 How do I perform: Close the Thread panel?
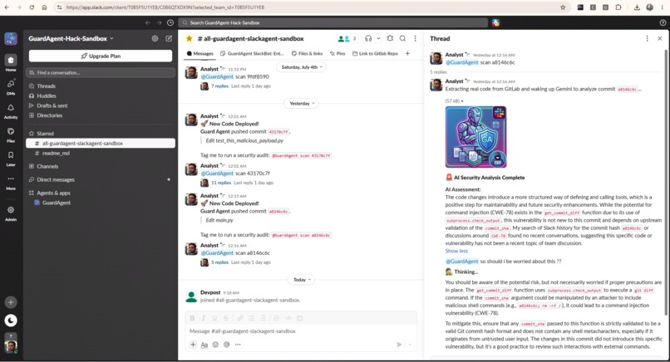[660, 38]
